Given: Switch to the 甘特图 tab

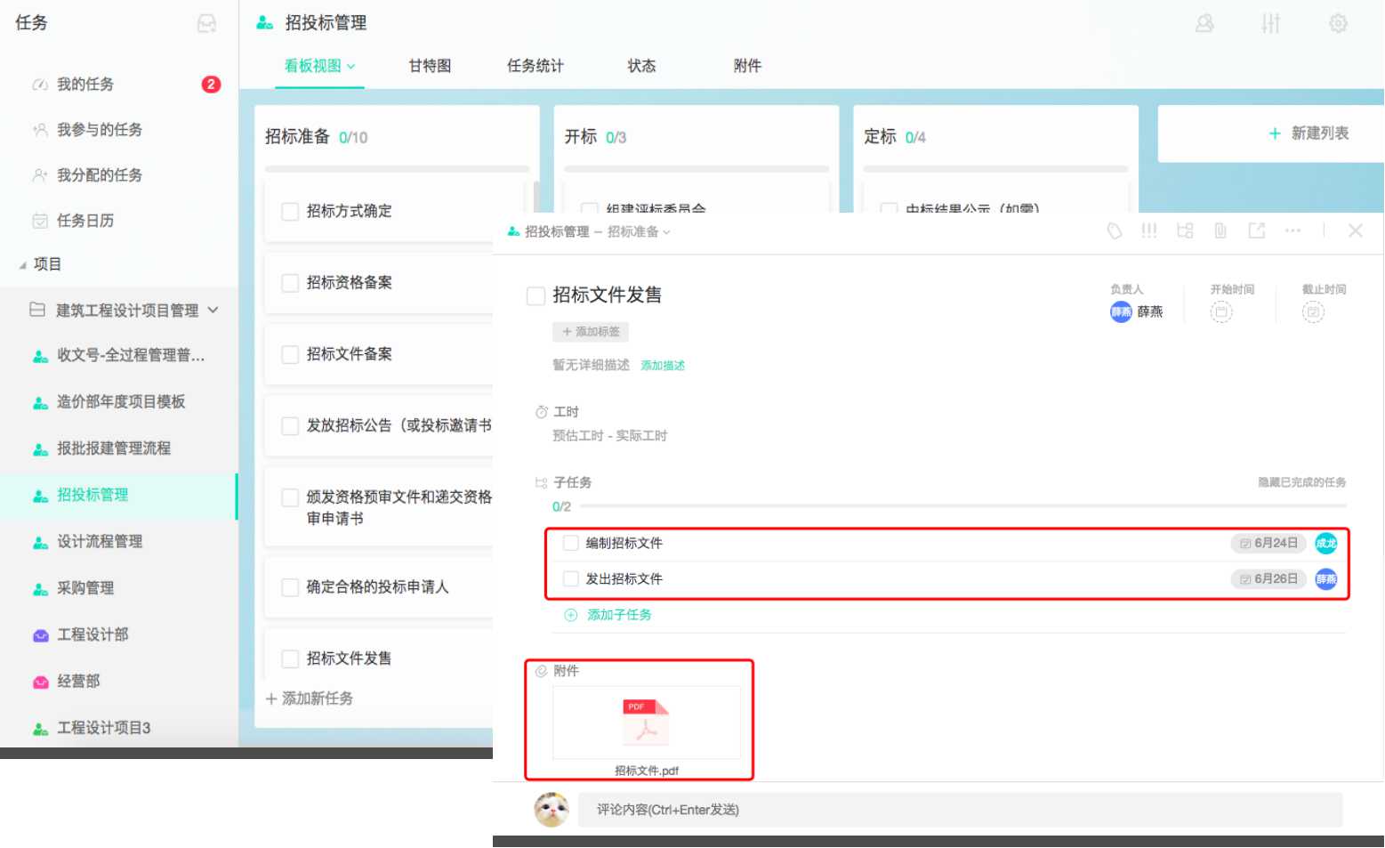Looking at the screenshot, I should [x=429, y=65].
